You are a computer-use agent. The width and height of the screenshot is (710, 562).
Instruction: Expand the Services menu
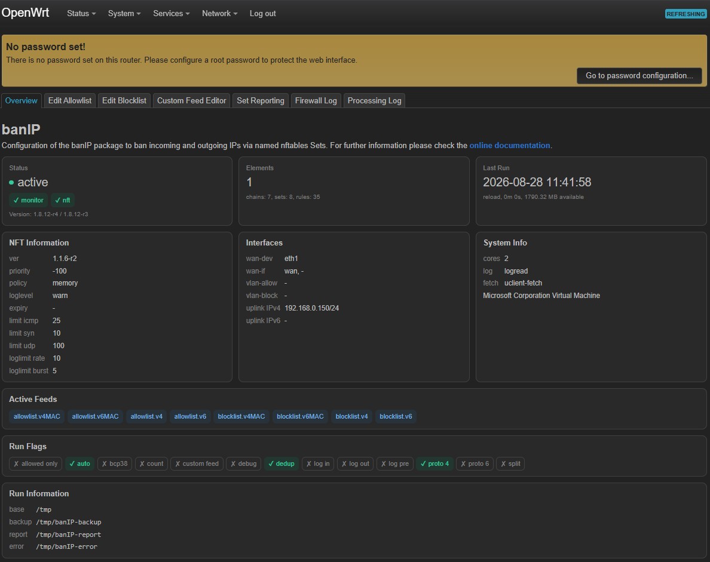[171, 14]
